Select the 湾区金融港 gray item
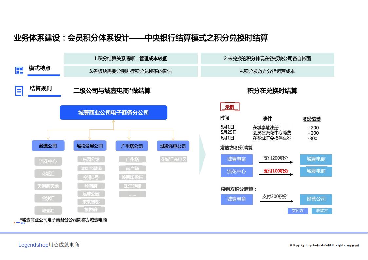The width and height of the screenshot is (368, 260). 91,168
